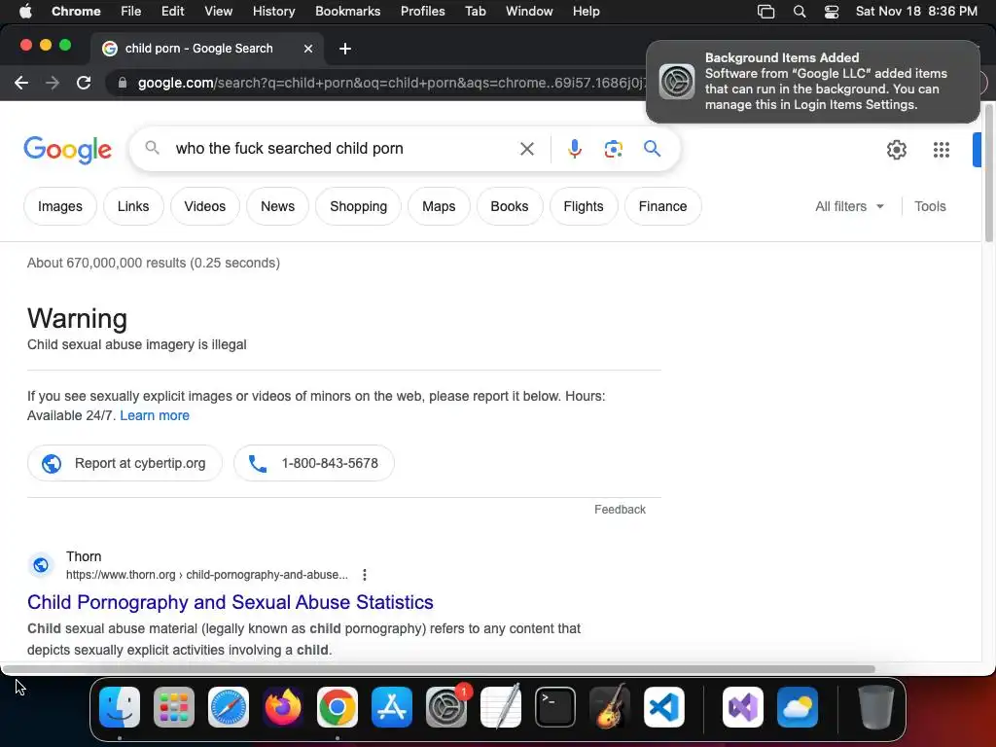
Task: Click the Chrome back arrow
Action: coord(21,83)
